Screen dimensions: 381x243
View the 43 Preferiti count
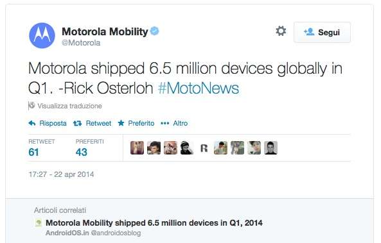click(82, 153)
